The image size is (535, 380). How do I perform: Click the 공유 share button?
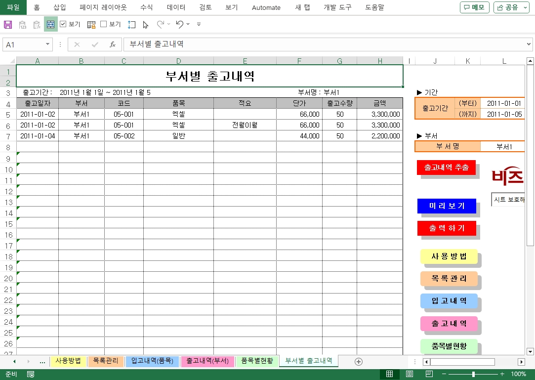coord(511,7)
